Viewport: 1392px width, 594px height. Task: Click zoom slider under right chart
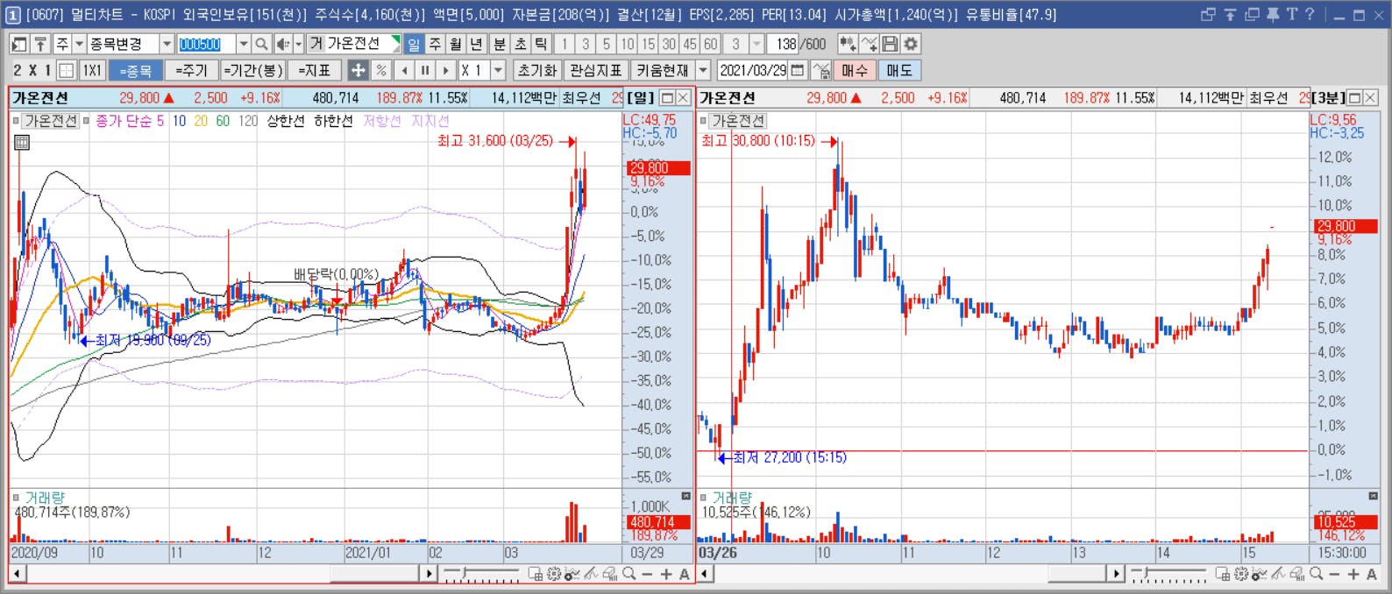[1168, 574]
